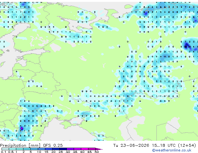Click the 'Precipitation [mm]' title text

(20, 146)
